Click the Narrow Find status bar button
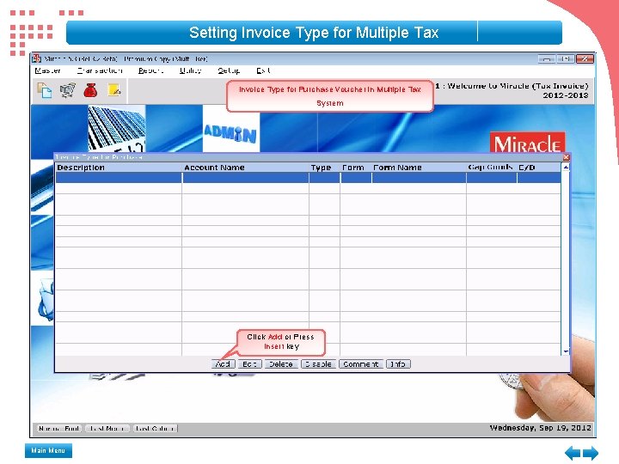The image size is (619, 464). pos(59,429)
